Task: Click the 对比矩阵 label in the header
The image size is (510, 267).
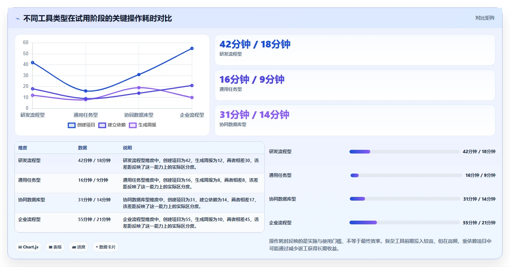Action: point(485,18)
